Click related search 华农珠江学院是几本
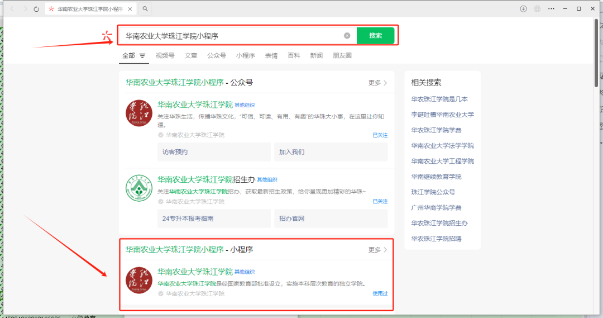Screen dimensions: 603x318 [439, 99]
